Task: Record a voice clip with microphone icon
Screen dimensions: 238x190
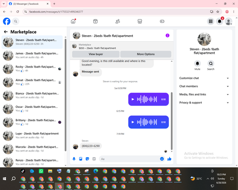Action: coord(74,159)
